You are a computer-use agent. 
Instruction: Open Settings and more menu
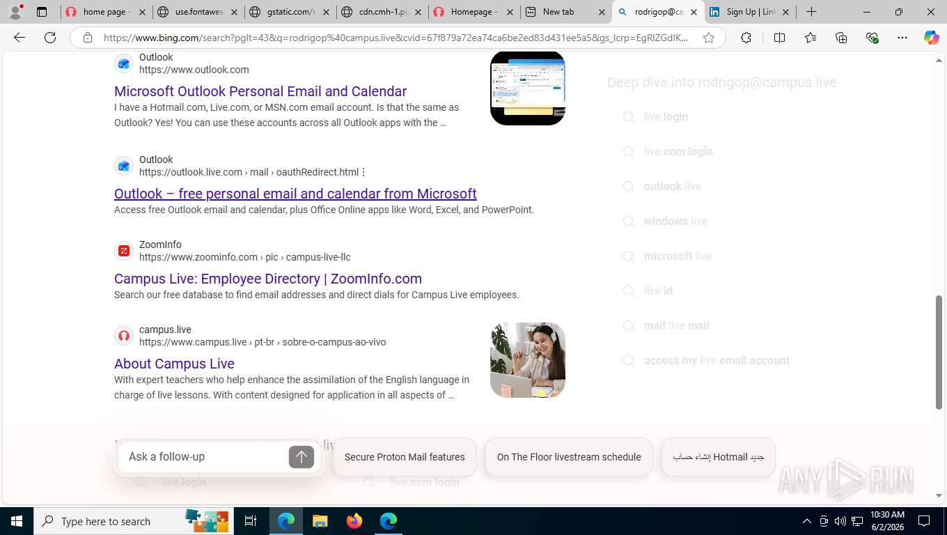click(902, 38)
